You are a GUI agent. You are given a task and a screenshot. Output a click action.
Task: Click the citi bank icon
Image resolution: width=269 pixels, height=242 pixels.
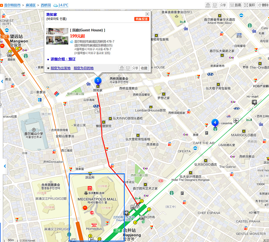tap(228, 116)
